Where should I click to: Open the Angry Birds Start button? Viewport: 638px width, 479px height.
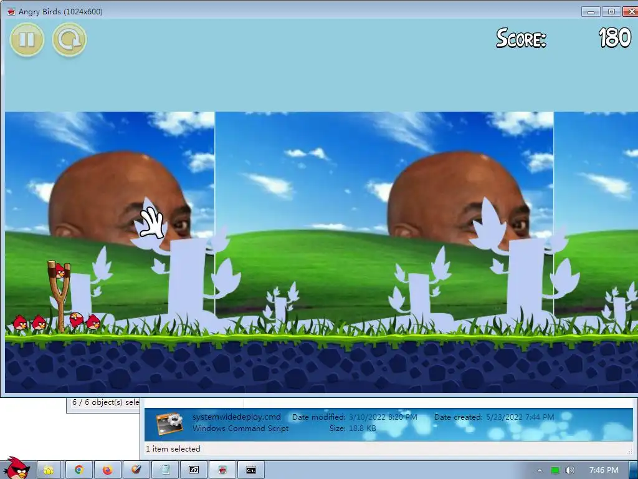[16, 468]
